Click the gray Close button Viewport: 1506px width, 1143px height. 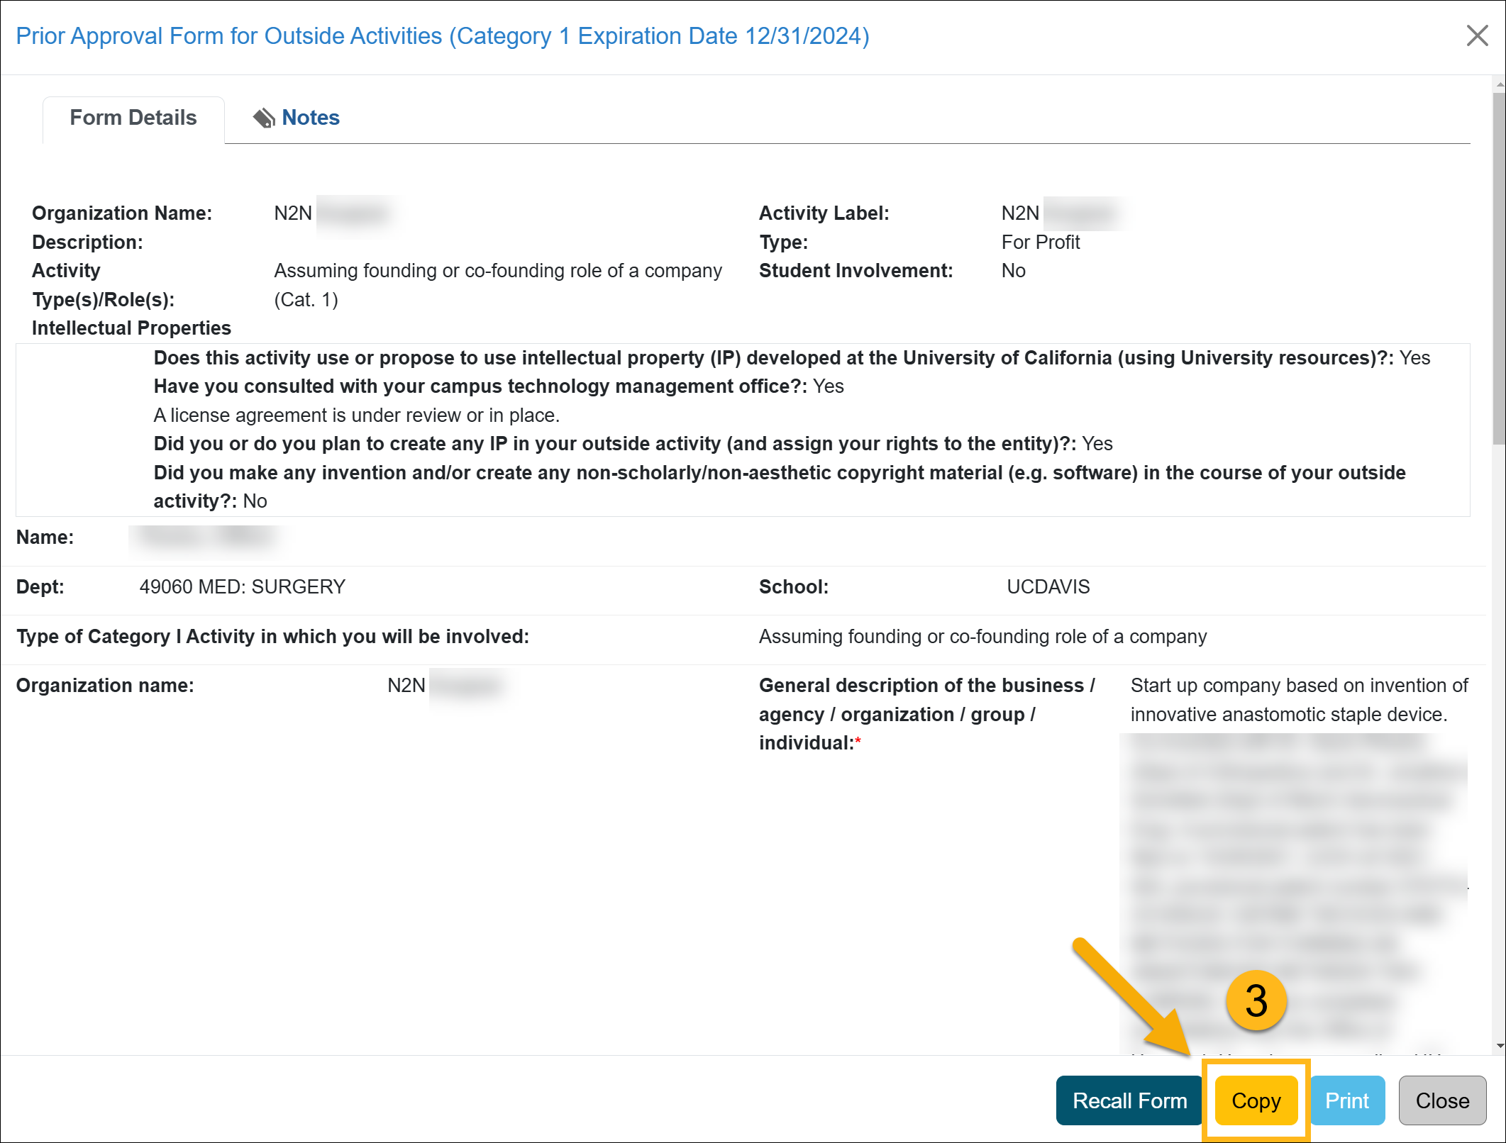pos(1441,1100)
